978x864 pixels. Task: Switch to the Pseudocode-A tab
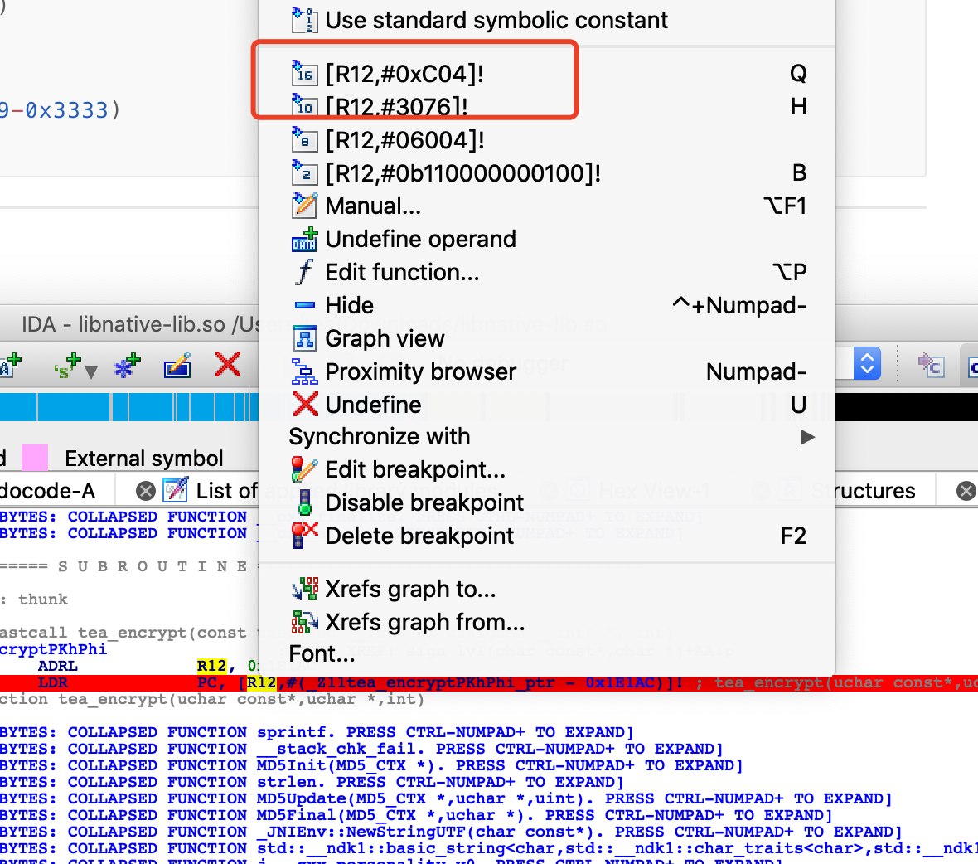(48, 492)
